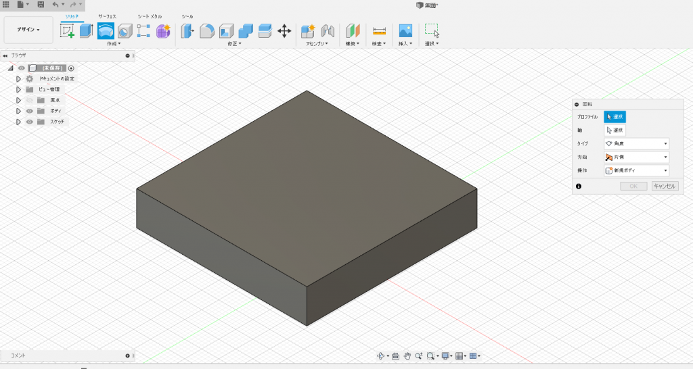Click the Construct plane icon
The image size is (693, 369).
pyautogui.click(x=353, y=31)
